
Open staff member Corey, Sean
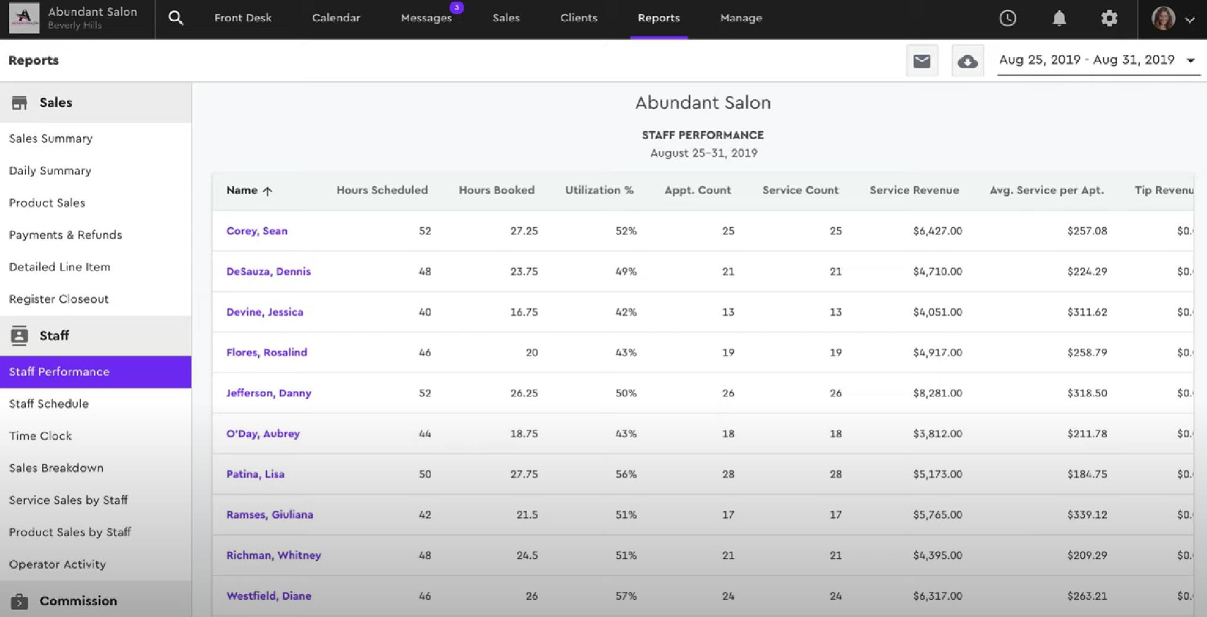tap(257, 231)
